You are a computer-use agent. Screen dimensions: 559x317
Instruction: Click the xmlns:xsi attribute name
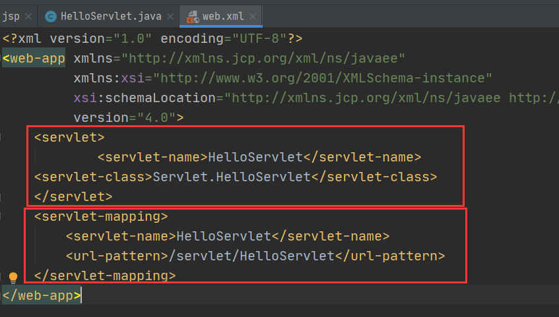tap(109, 78)
